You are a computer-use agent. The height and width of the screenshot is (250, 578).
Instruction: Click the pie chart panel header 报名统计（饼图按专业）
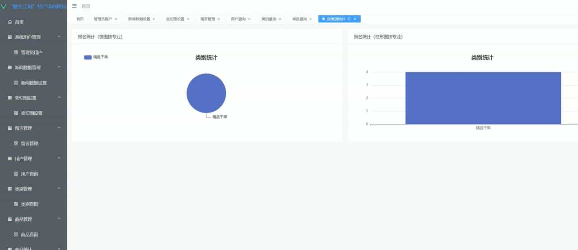pos(100,37)
